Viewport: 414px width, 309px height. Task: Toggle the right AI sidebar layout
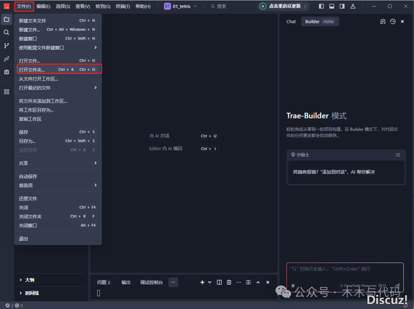342,6
